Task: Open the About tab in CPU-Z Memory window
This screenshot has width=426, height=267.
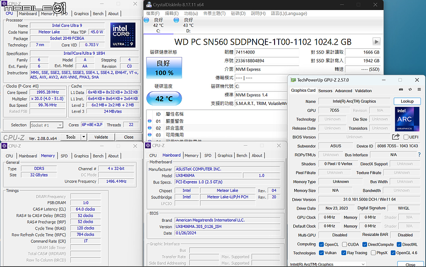Action: click(113, 156)
